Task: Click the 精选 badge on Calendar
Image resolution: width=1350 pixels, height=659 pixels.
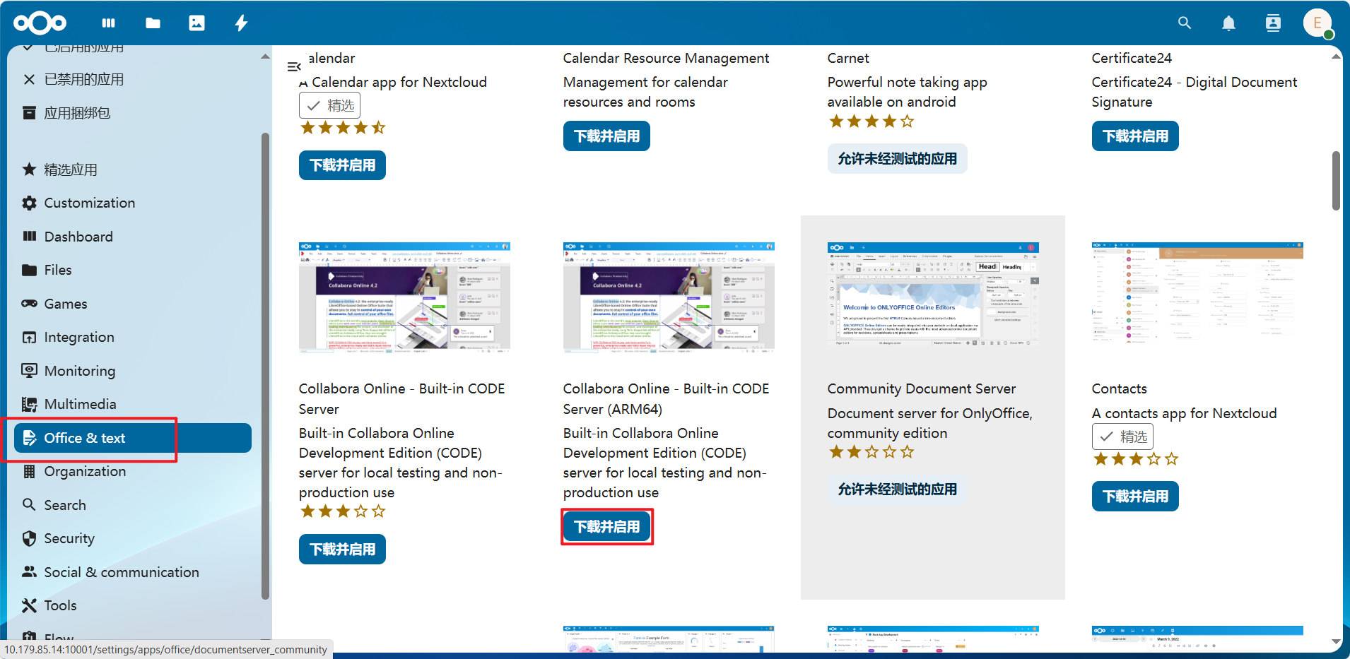Action: click(330, 105)
